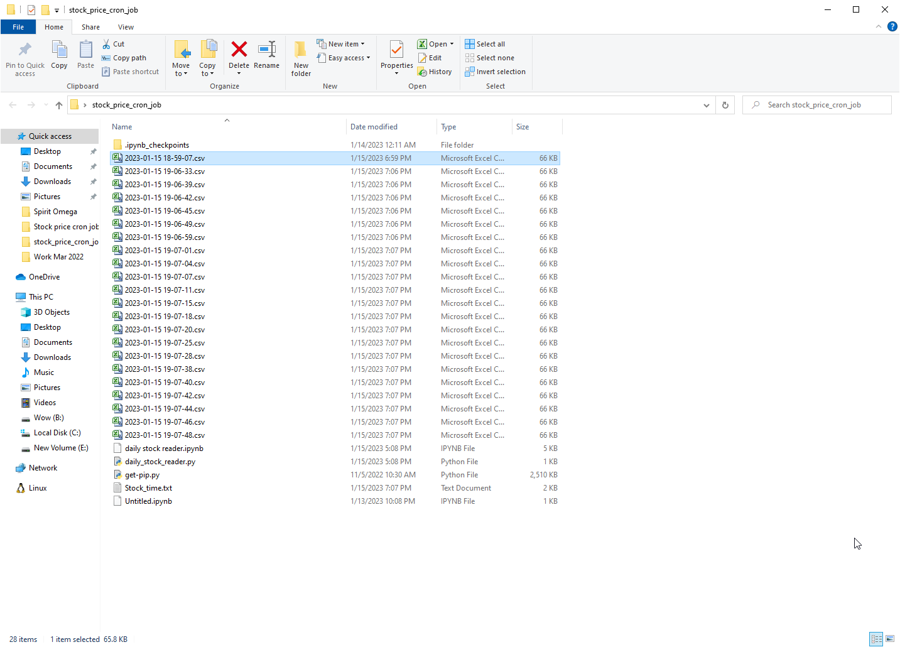Screen dimensions: 900x647
Task: Open recent locations dropdown arrow
Action: click(46, 105)
